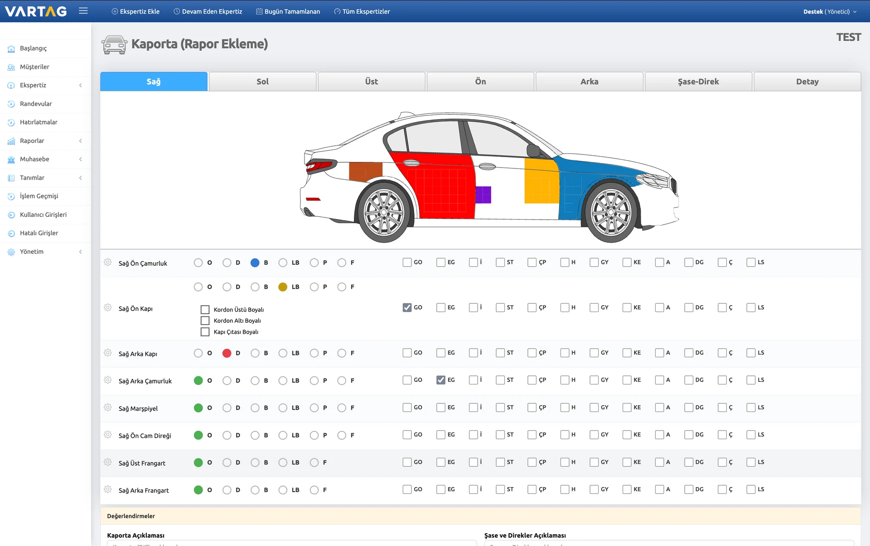Expand the Yönetim sidebar submenu

tap(81, 252)
